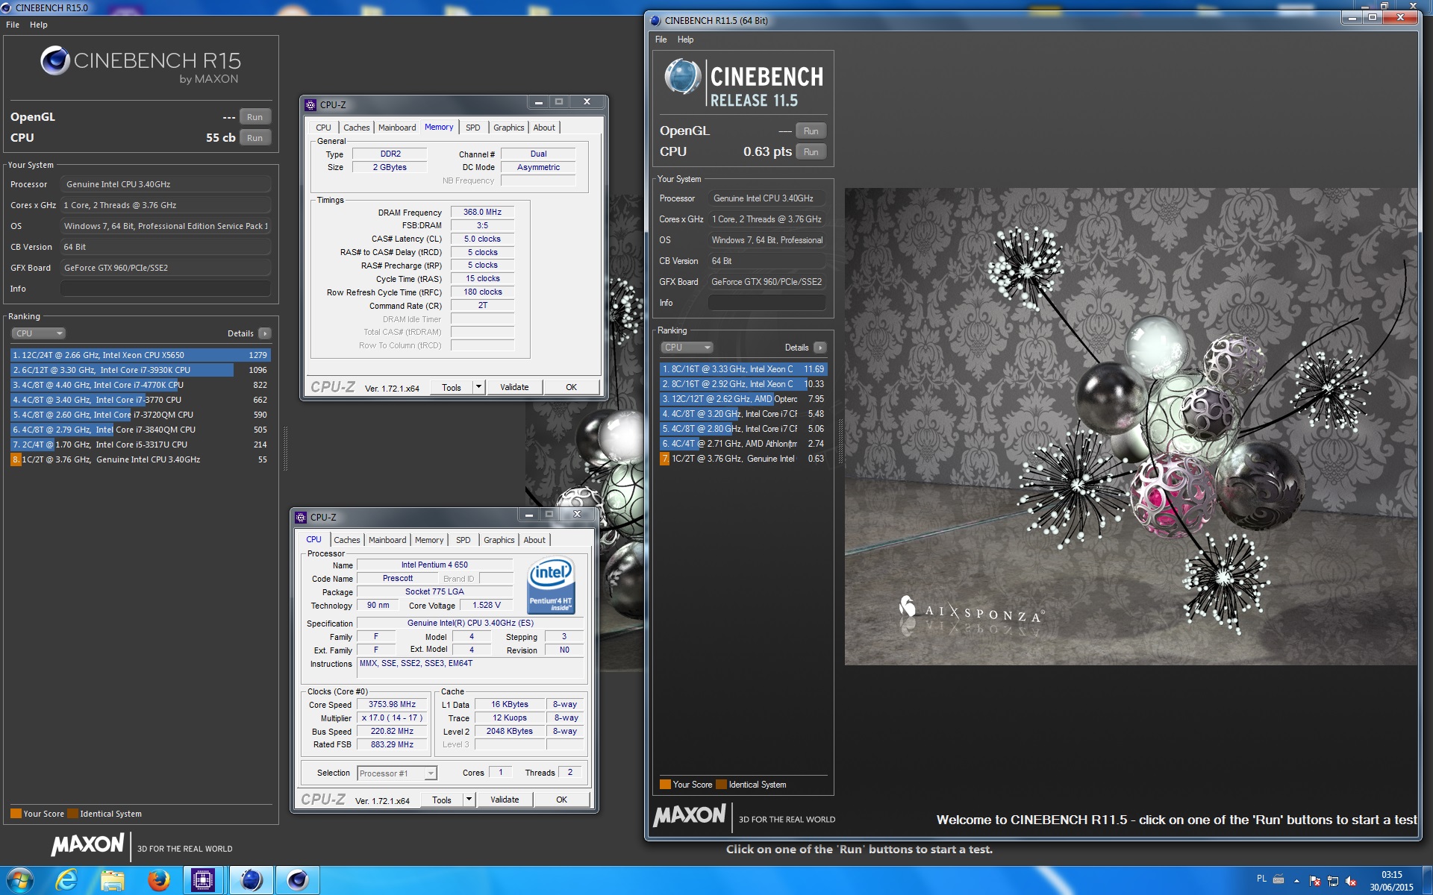Open Processor #1 selection dropdown
This screenshot has height=895, width=1433.
[x=397, y=773]
